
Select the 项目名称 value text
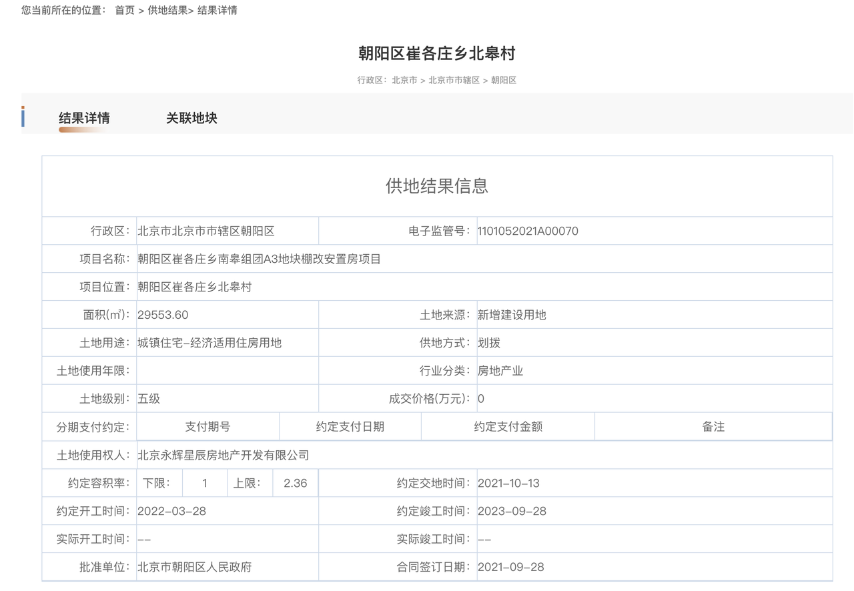click(x=259, y=259)
